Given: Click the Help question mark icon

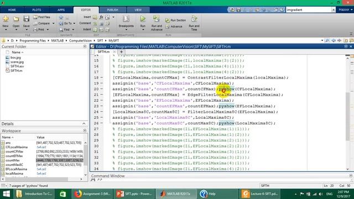Looking at the screenshot, I should tap(282, 10).
